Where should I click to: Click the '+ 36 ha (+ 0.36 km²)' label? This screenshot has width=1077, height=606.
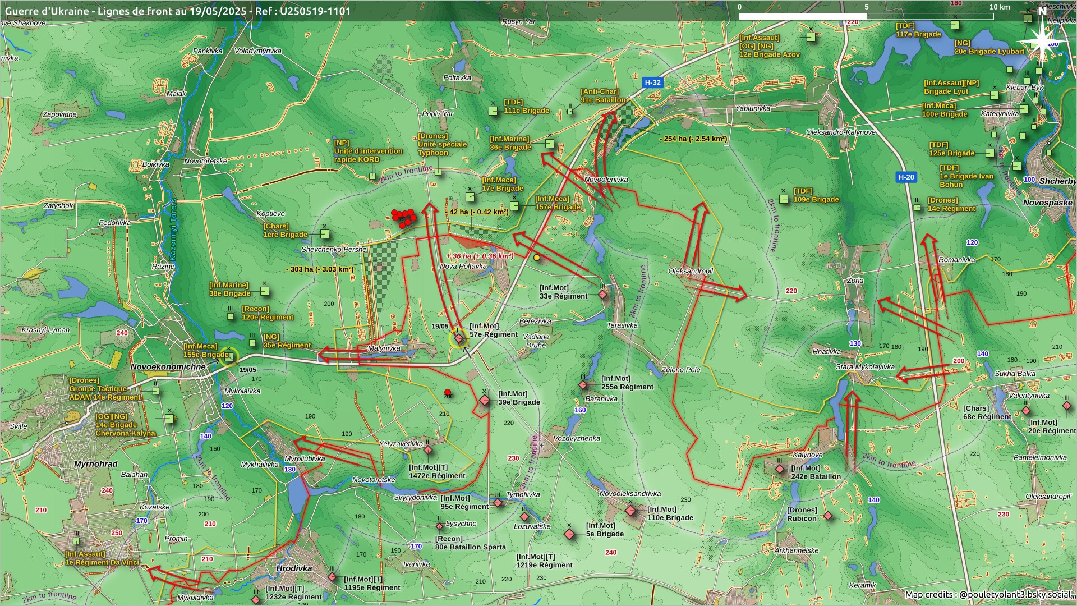480,256
